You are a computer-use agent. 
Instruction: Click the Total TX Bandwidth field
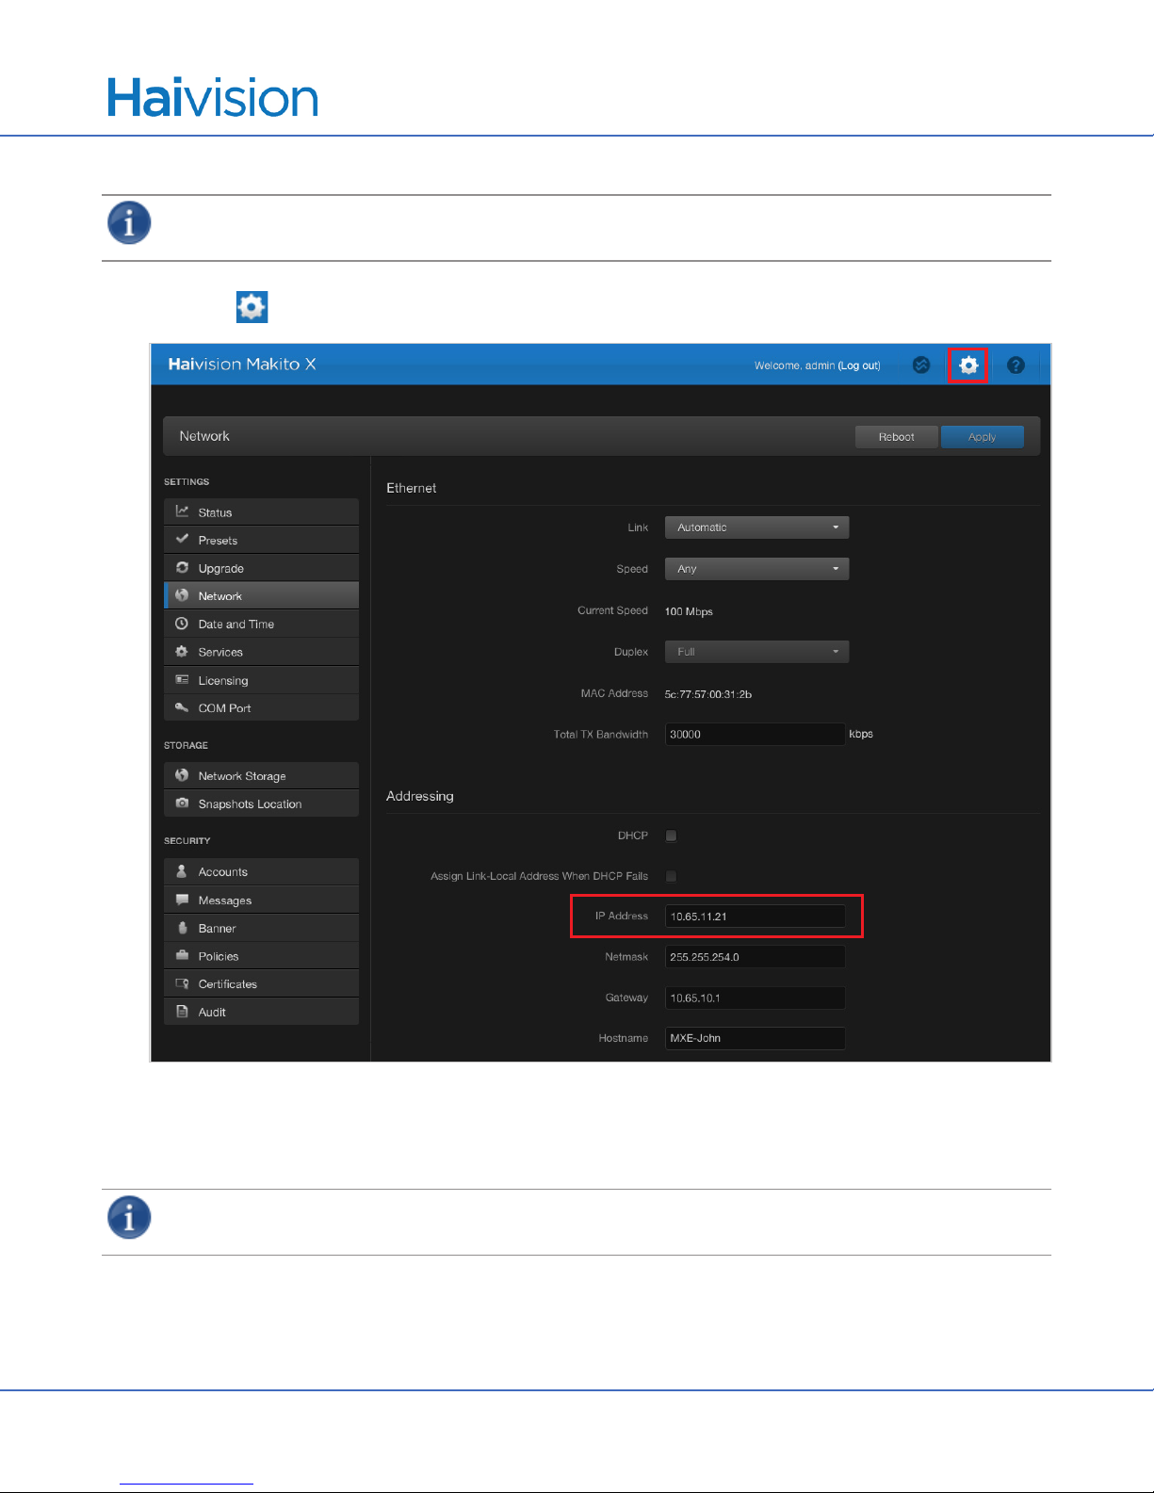pyautogui.click(x=755, y=734)
